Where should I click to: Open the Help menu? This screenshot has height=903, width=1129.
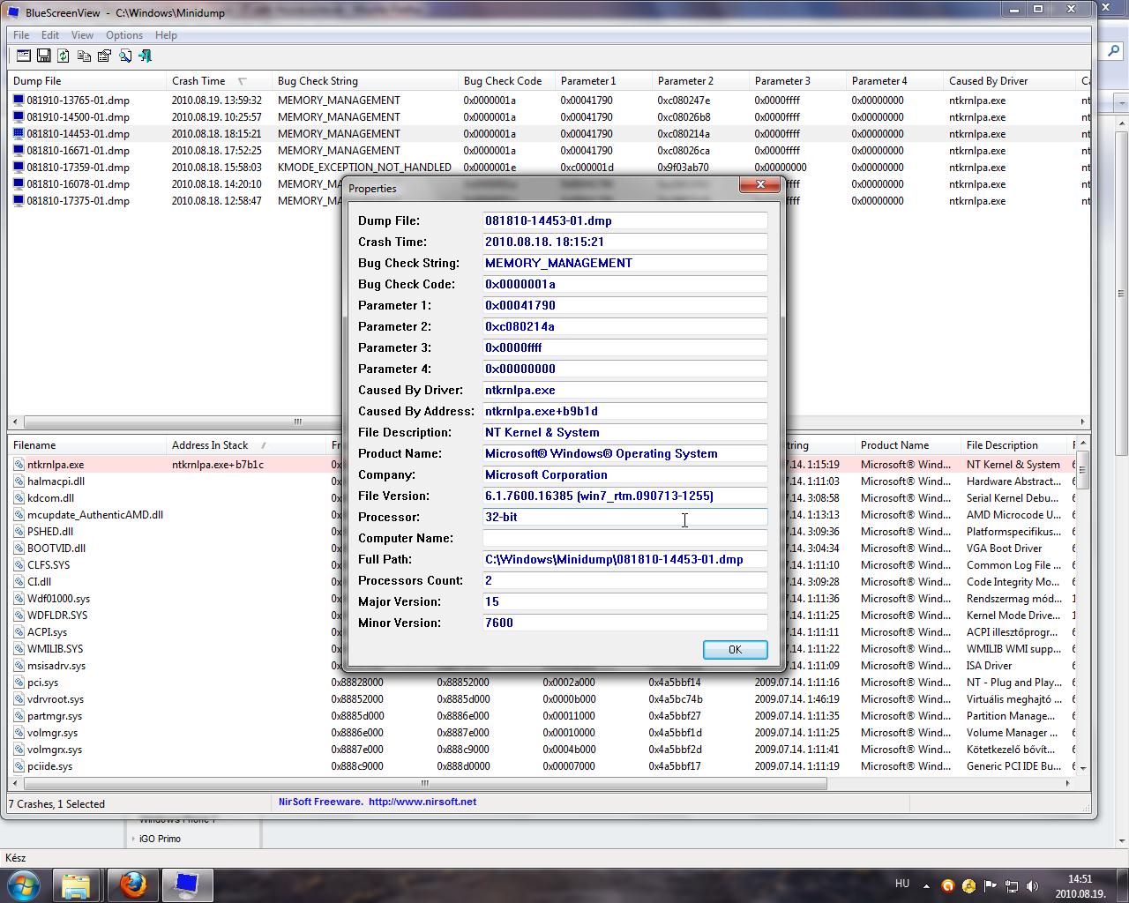point(166,35)
